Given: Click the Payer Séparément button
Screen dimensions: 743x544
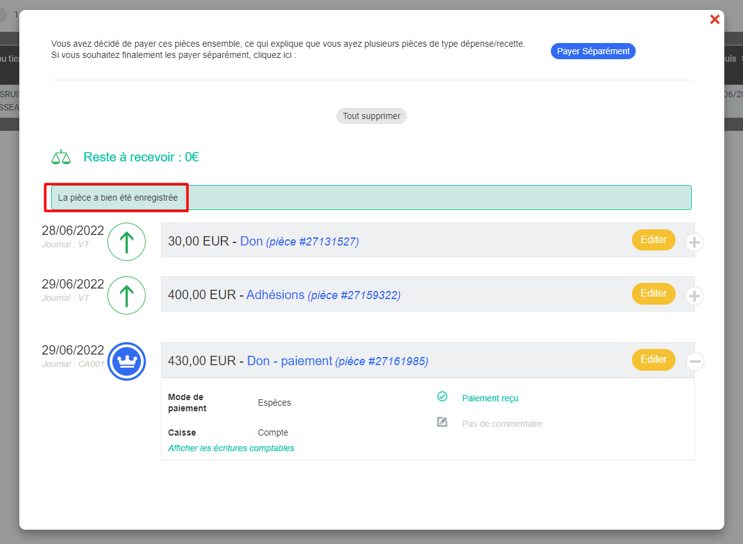Looking at the screenshot, I should pyautogui.click(x=593, y=51).
